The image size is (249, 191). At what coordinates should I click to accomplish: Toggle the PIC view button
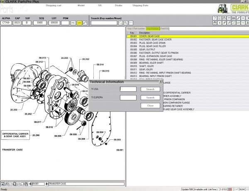pos(73,23)
